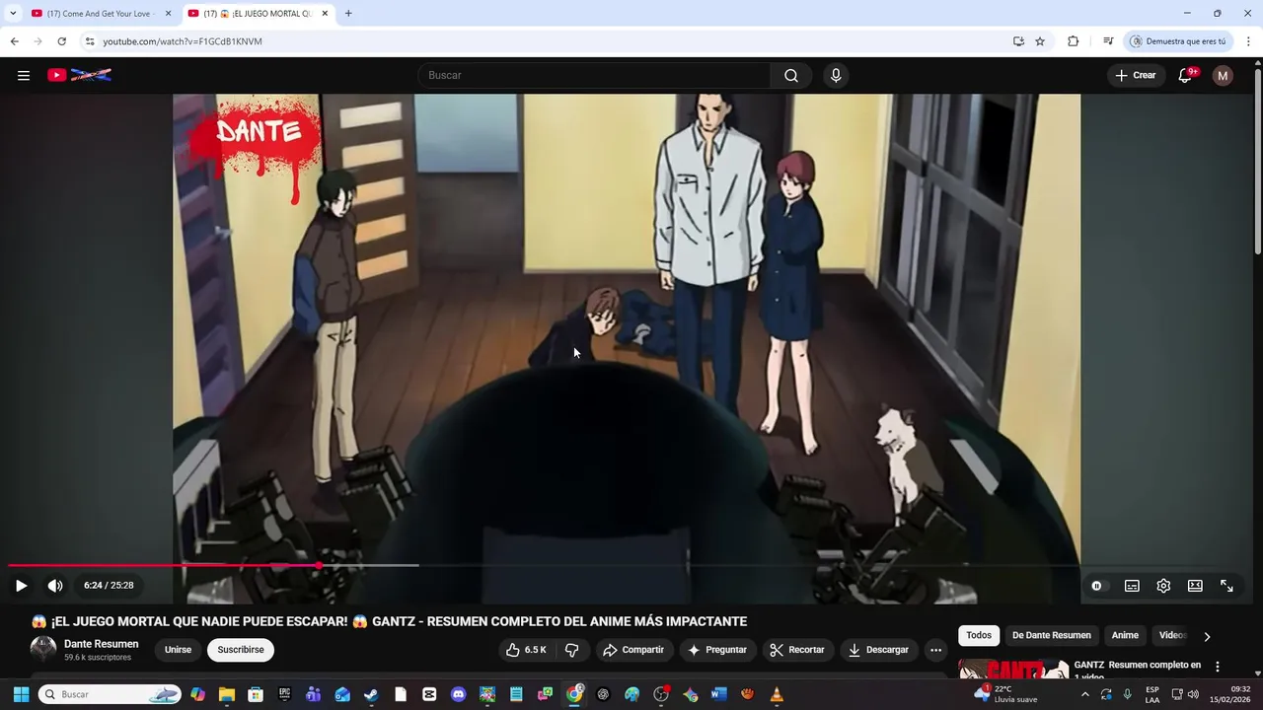Open the weather widget 22°C
Viewport: 1263px width, 710px height.
click(x=1004, y=694)
